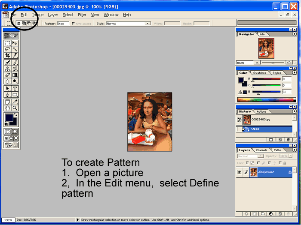Open Color palette flyout menu
Image resolution: width=301 pixels, height=225 pixels.
[x=294, y=72]
